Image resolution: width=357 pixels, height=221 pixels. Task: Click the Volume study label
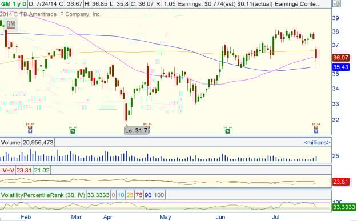coord(10,143)
